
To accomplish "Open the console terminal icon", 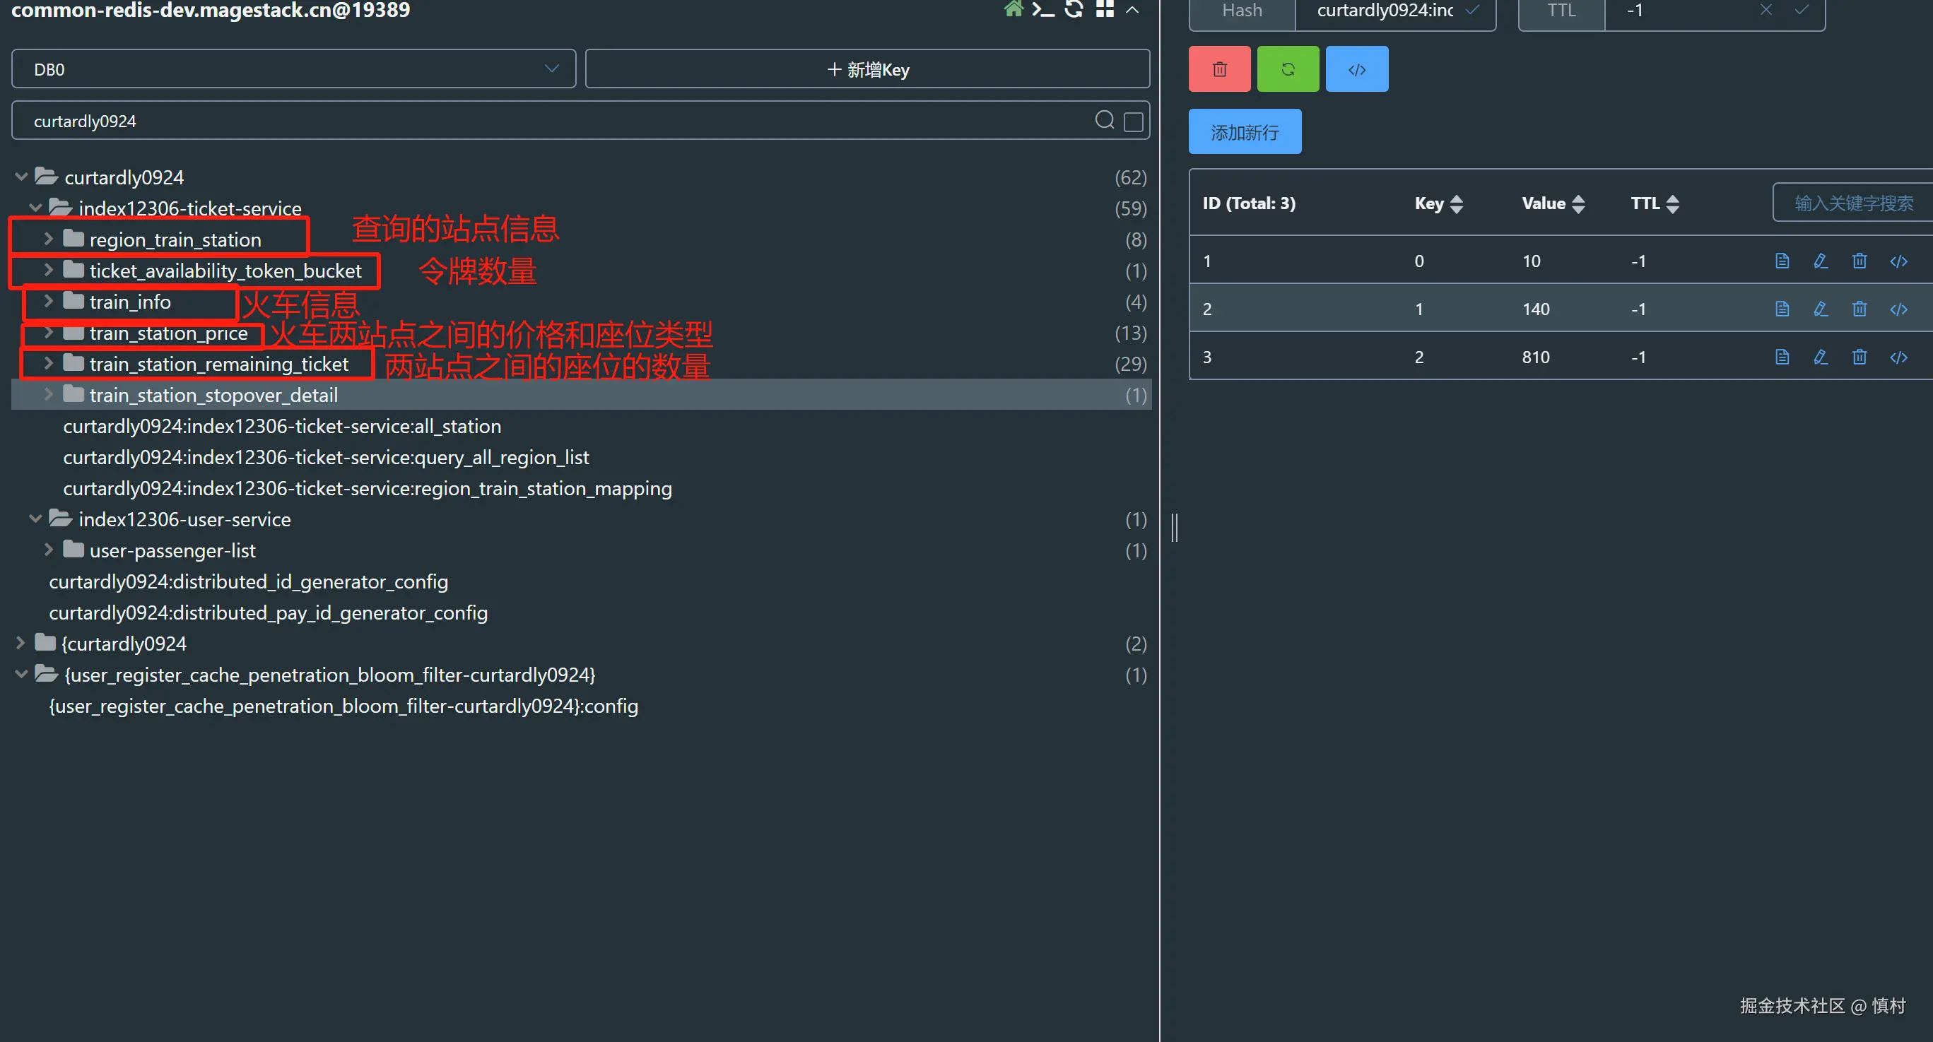I will click(1042, 9).
